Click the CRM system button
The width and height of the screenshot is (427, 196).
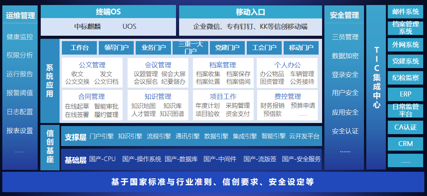[405, 144]
